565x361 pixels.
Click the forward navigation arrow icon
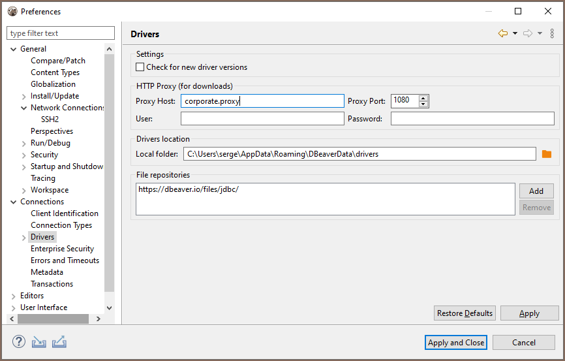528,34
